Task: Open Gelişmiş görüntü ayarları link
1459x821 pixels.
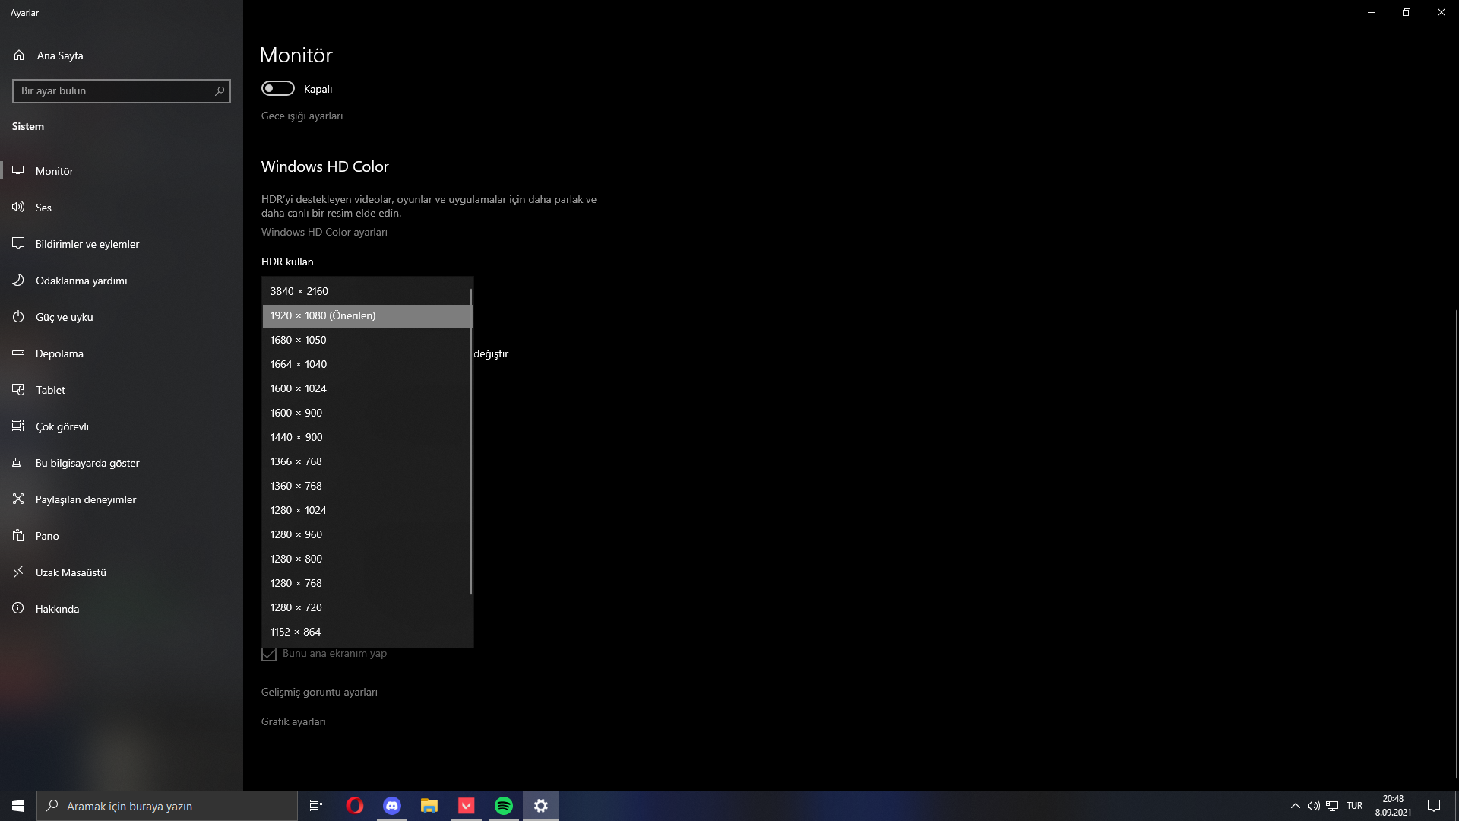Action: click(319, 692)
